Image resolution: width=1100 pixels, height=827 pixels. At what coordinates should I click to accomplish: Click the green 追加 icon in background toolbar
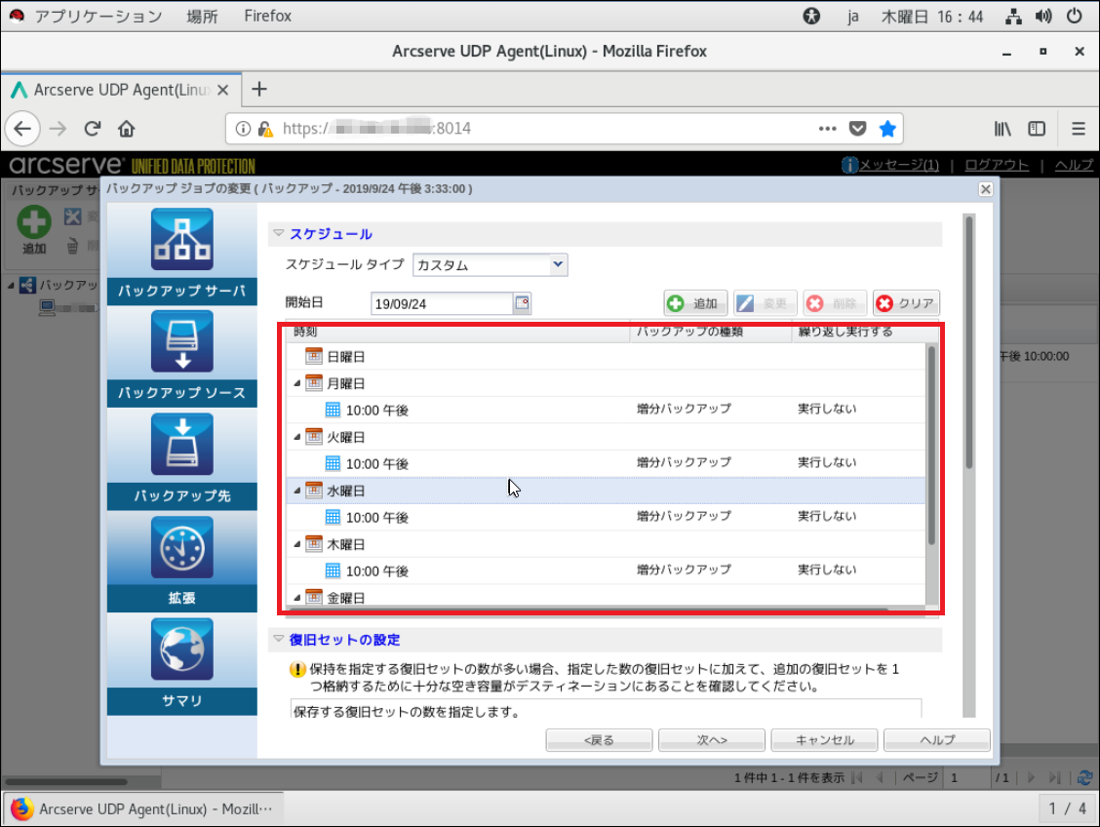click(34, 222)
